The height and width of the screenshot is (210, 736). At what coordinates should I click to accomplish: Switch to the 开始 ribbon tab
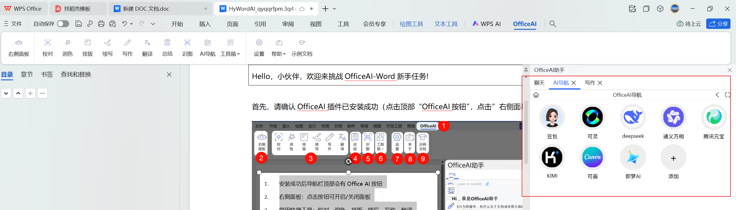(177, 24)
